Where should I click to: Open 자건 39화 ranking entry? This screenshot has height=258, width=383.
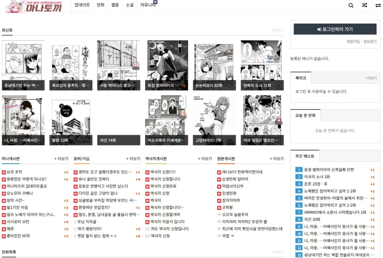click(312, 219)
